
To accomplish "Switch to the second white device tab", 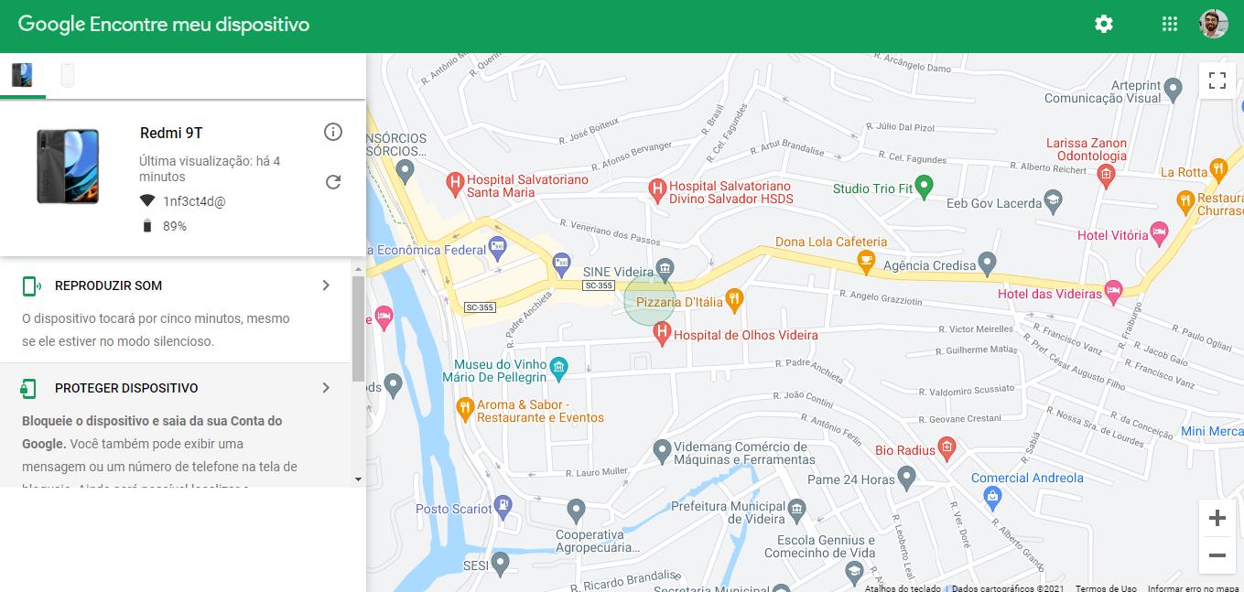I will [x=68, y=75].
